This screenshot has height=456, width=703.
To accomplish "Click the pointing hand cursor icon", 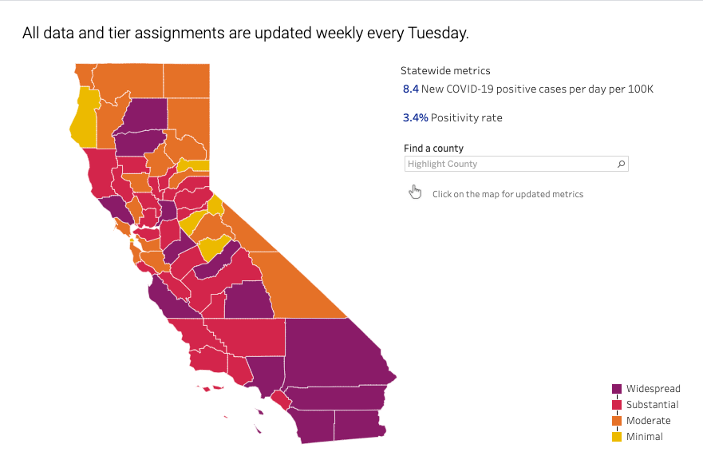I will coord(414,192).
